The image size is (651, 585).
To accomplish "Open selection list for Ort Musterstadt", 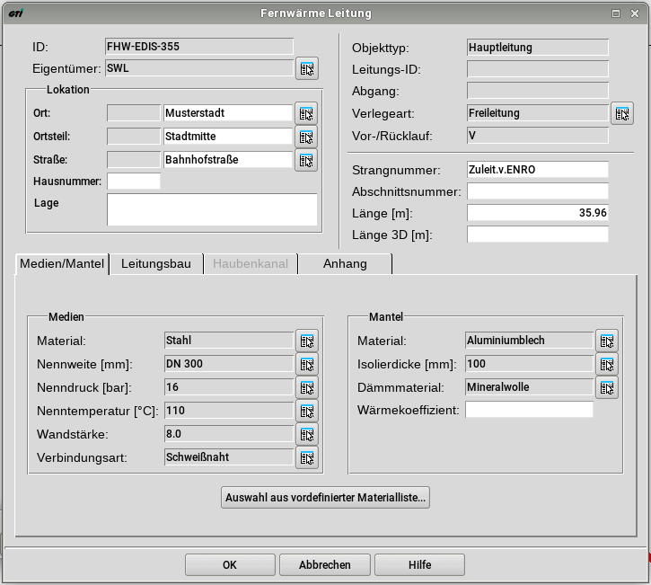I will 306,113.
